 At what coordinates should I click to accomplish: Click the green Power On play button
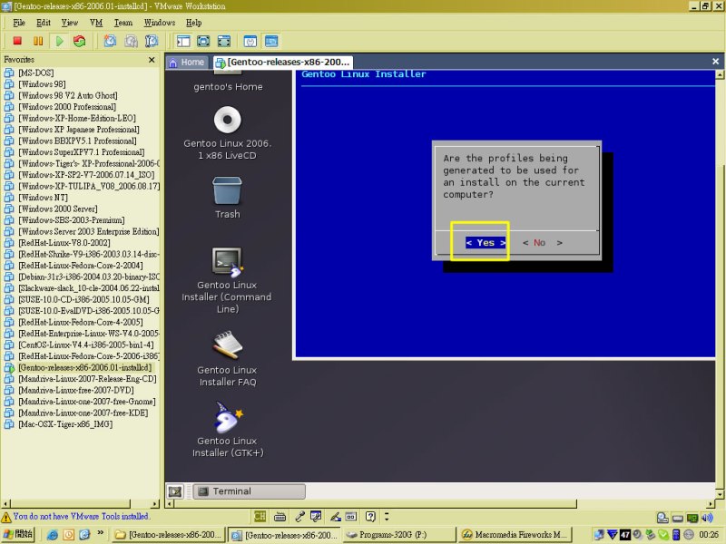59,41
